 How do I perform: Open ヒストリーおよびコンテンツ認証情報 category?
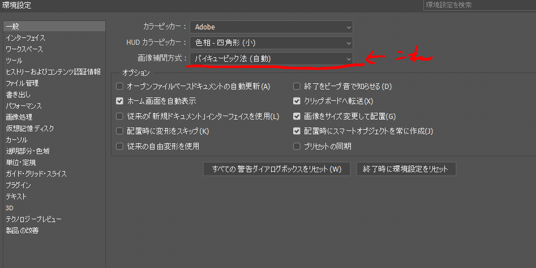[53, 71]
